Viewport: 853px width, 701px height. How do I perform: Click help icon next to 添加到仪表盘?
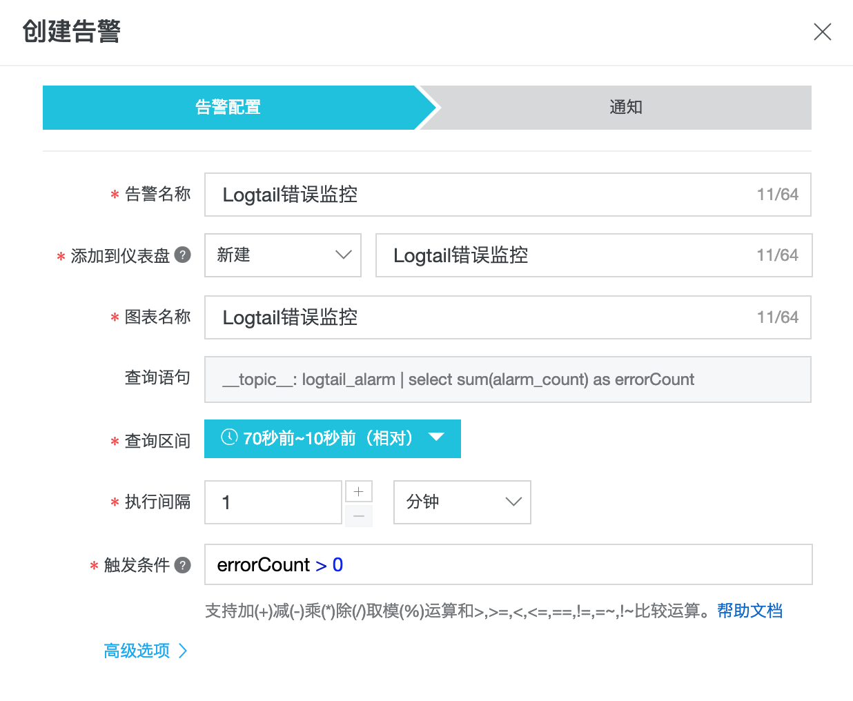click(x=182, y=255)
